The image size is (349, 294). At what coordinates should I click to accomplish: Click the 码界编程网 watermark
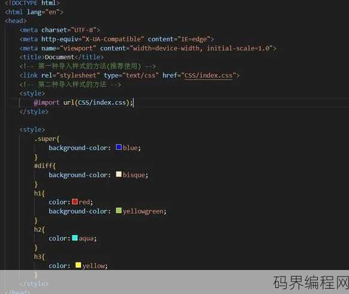pyautogui.click(x=311, y=283)
